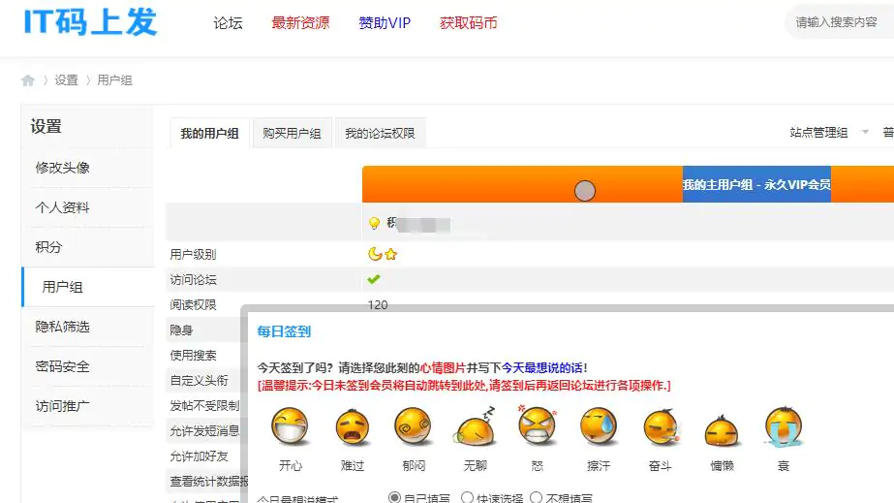Choose 不想填写 radio option
The width and height of the screenshot is (894, 503).
[536, 497]
